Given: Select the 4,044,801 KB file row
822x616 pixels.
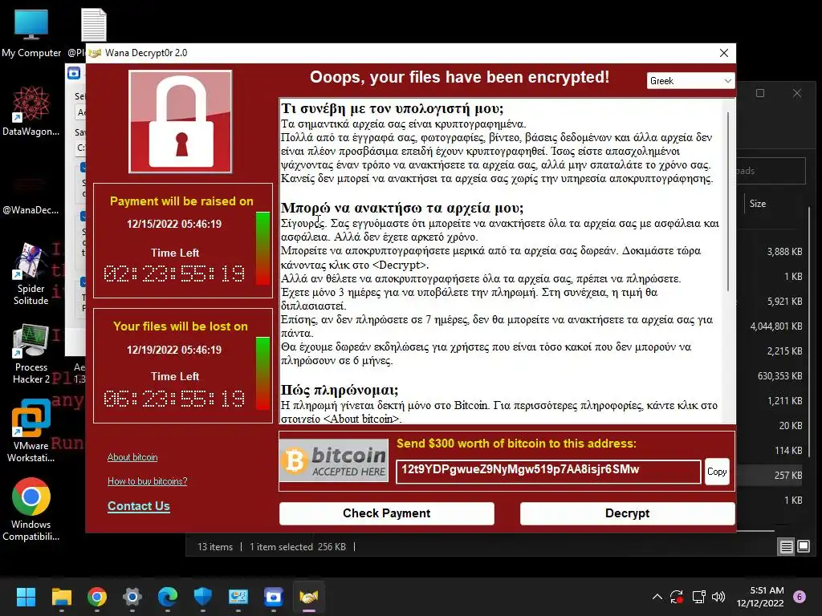Looking at the screenshot, I should (x=776, y=326).
